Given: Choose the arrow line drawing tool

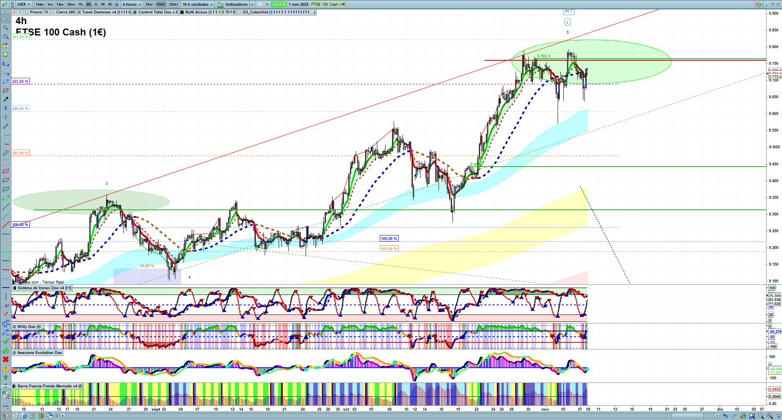Looking at the screenshot, I should [6, 99].
